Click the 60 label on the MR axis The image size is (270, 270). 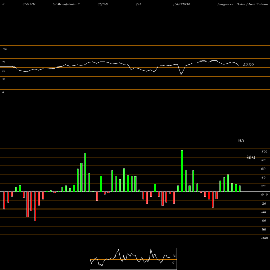coord(264,169)
